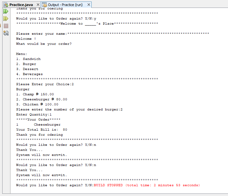The width and height of the screenshot is (228, 196).
Task: Switch to the Practice.java tab
Action: [x=21, y=5]
